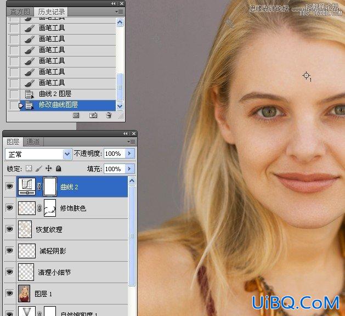Click the history panel scrollbar thumb
Viewport: 345px width, 316px height.
tap(120, 87)
